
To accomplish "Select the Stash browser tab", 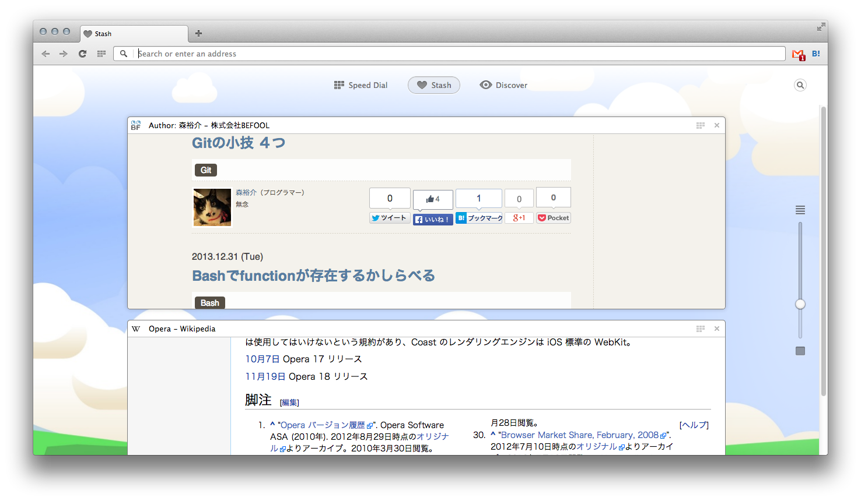I will pos(134,34).
